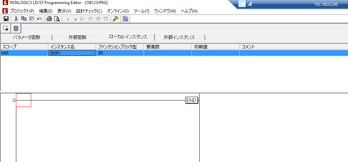Click the list sort toolbar icon
Viewport: 348px width, 162px height.
pyautogui.click(x=125, y=19)
